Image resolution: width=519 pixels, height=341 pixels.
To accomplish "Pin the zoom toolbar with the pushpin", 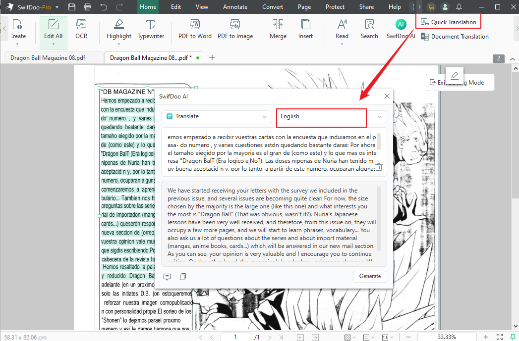I will (x=513, y=337).
